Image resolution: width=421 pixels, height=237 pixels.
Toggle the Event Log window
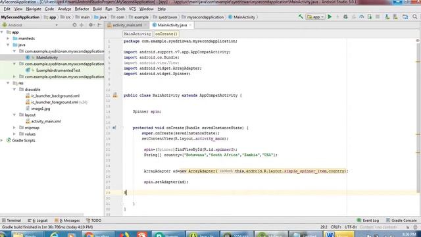pos(368,221)
